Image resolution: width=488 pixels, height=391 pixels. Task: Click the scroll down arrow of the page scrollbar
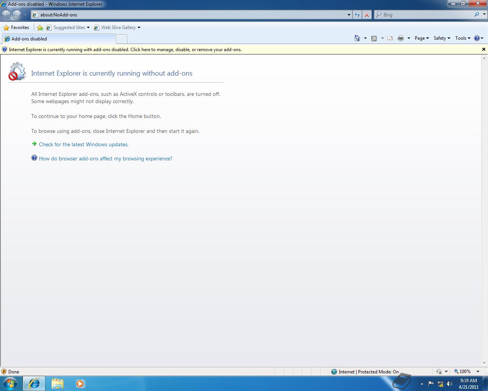pyautogui.click(x=485, y=363)
